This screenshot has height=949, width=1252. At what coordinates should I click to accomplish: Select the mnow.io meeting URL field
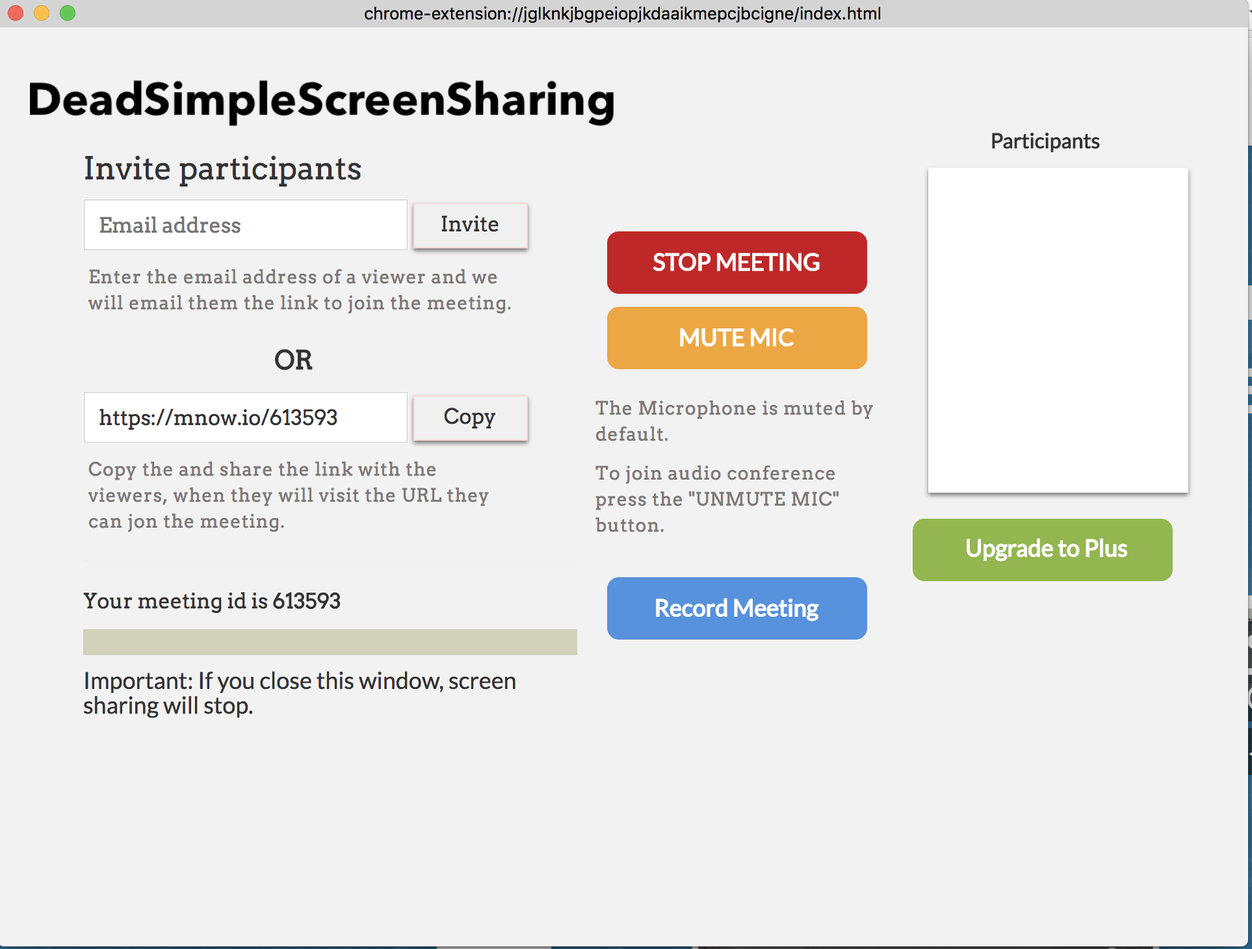245,417
